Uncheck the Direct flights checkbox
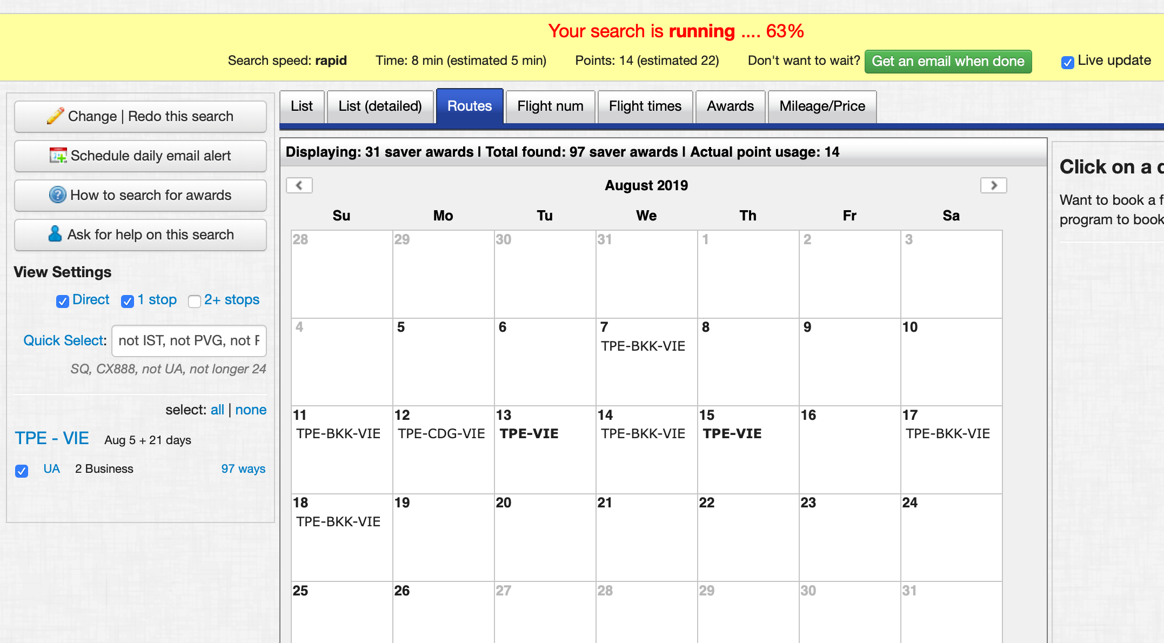Screen dimensions: 1164x643 tap(63, 301)
